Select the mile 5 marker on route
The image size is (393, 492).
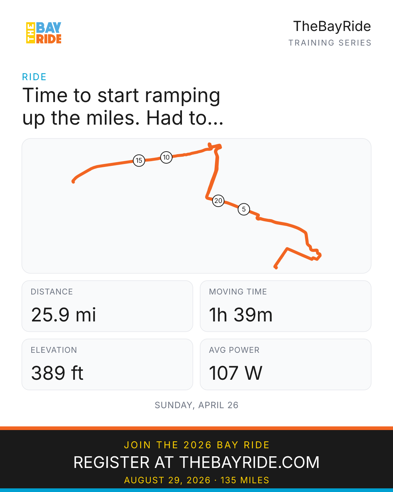point(244,209)
